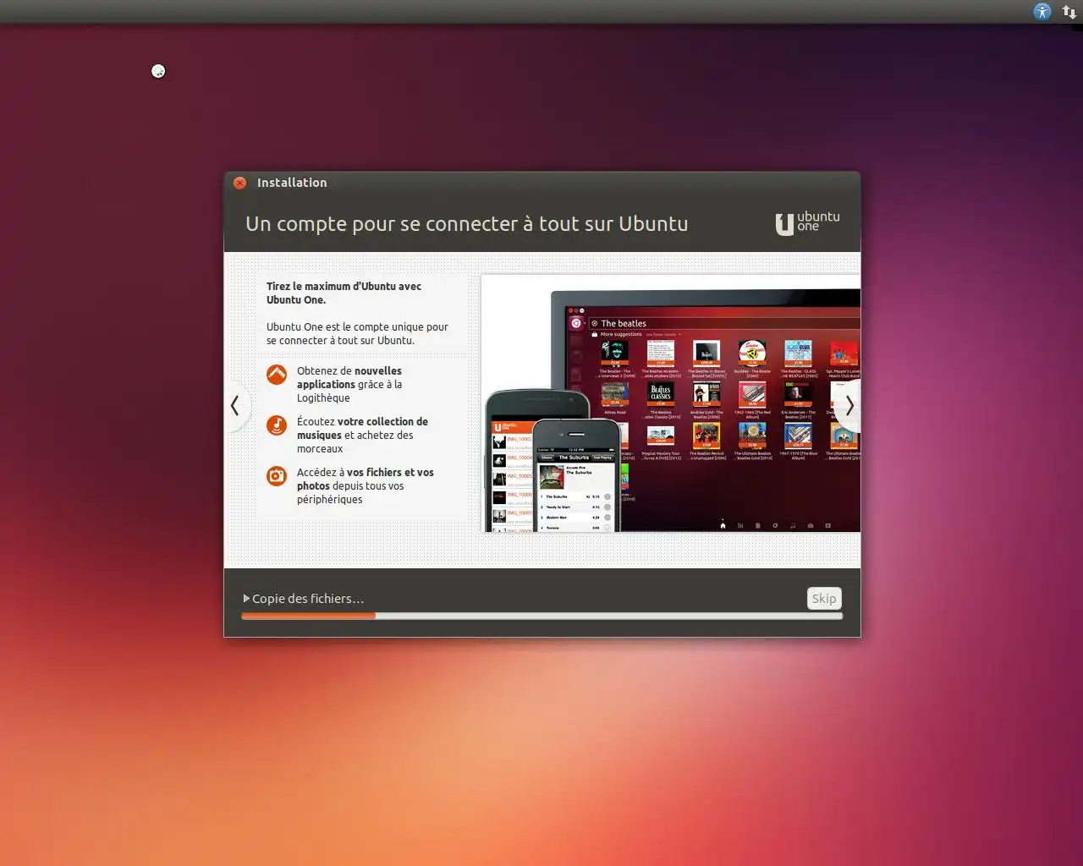Click the Installation window title
The width and height of the screenshot is (1083, 866).
tap(292, 183)
